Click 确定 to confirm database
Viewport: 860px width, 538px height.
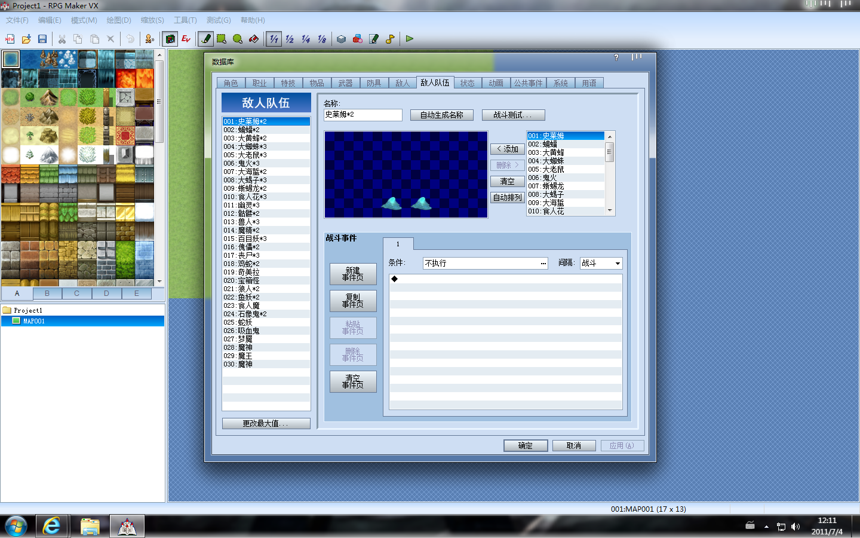coord(526,445)
